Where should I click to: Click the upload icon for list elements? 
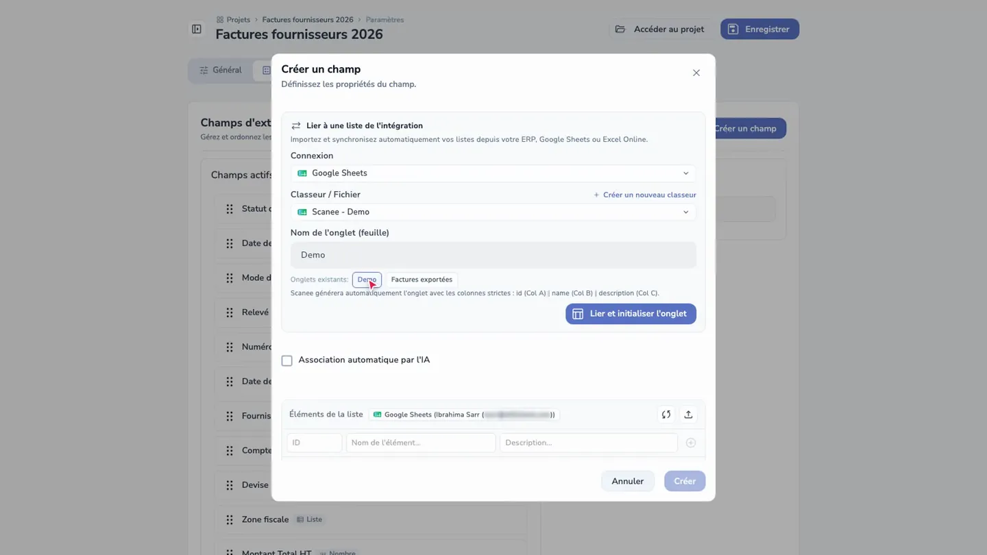(688, 415)
